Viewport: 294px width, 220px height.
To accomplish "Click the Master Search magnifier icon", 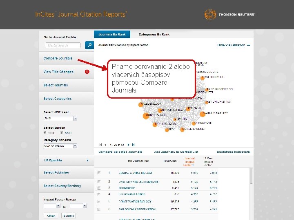I will (89, 45).
